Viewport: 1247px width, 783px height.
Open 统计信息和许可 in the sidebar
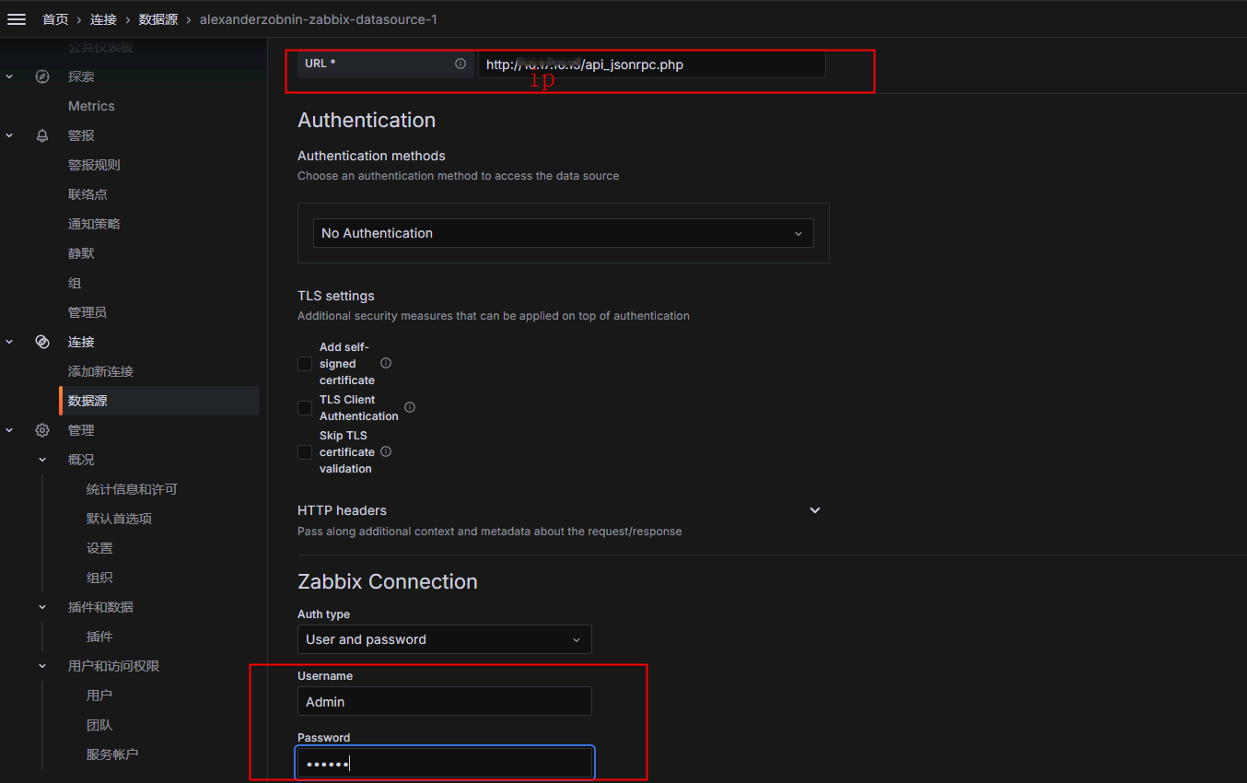coord(132,489)
